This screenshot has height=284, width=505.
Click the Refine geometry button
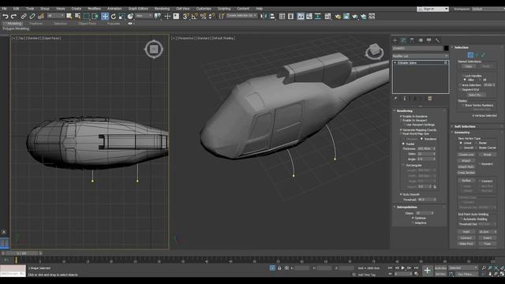466,181
